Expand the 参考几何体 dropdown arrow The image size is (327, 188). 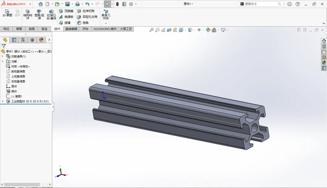[106, 23]
